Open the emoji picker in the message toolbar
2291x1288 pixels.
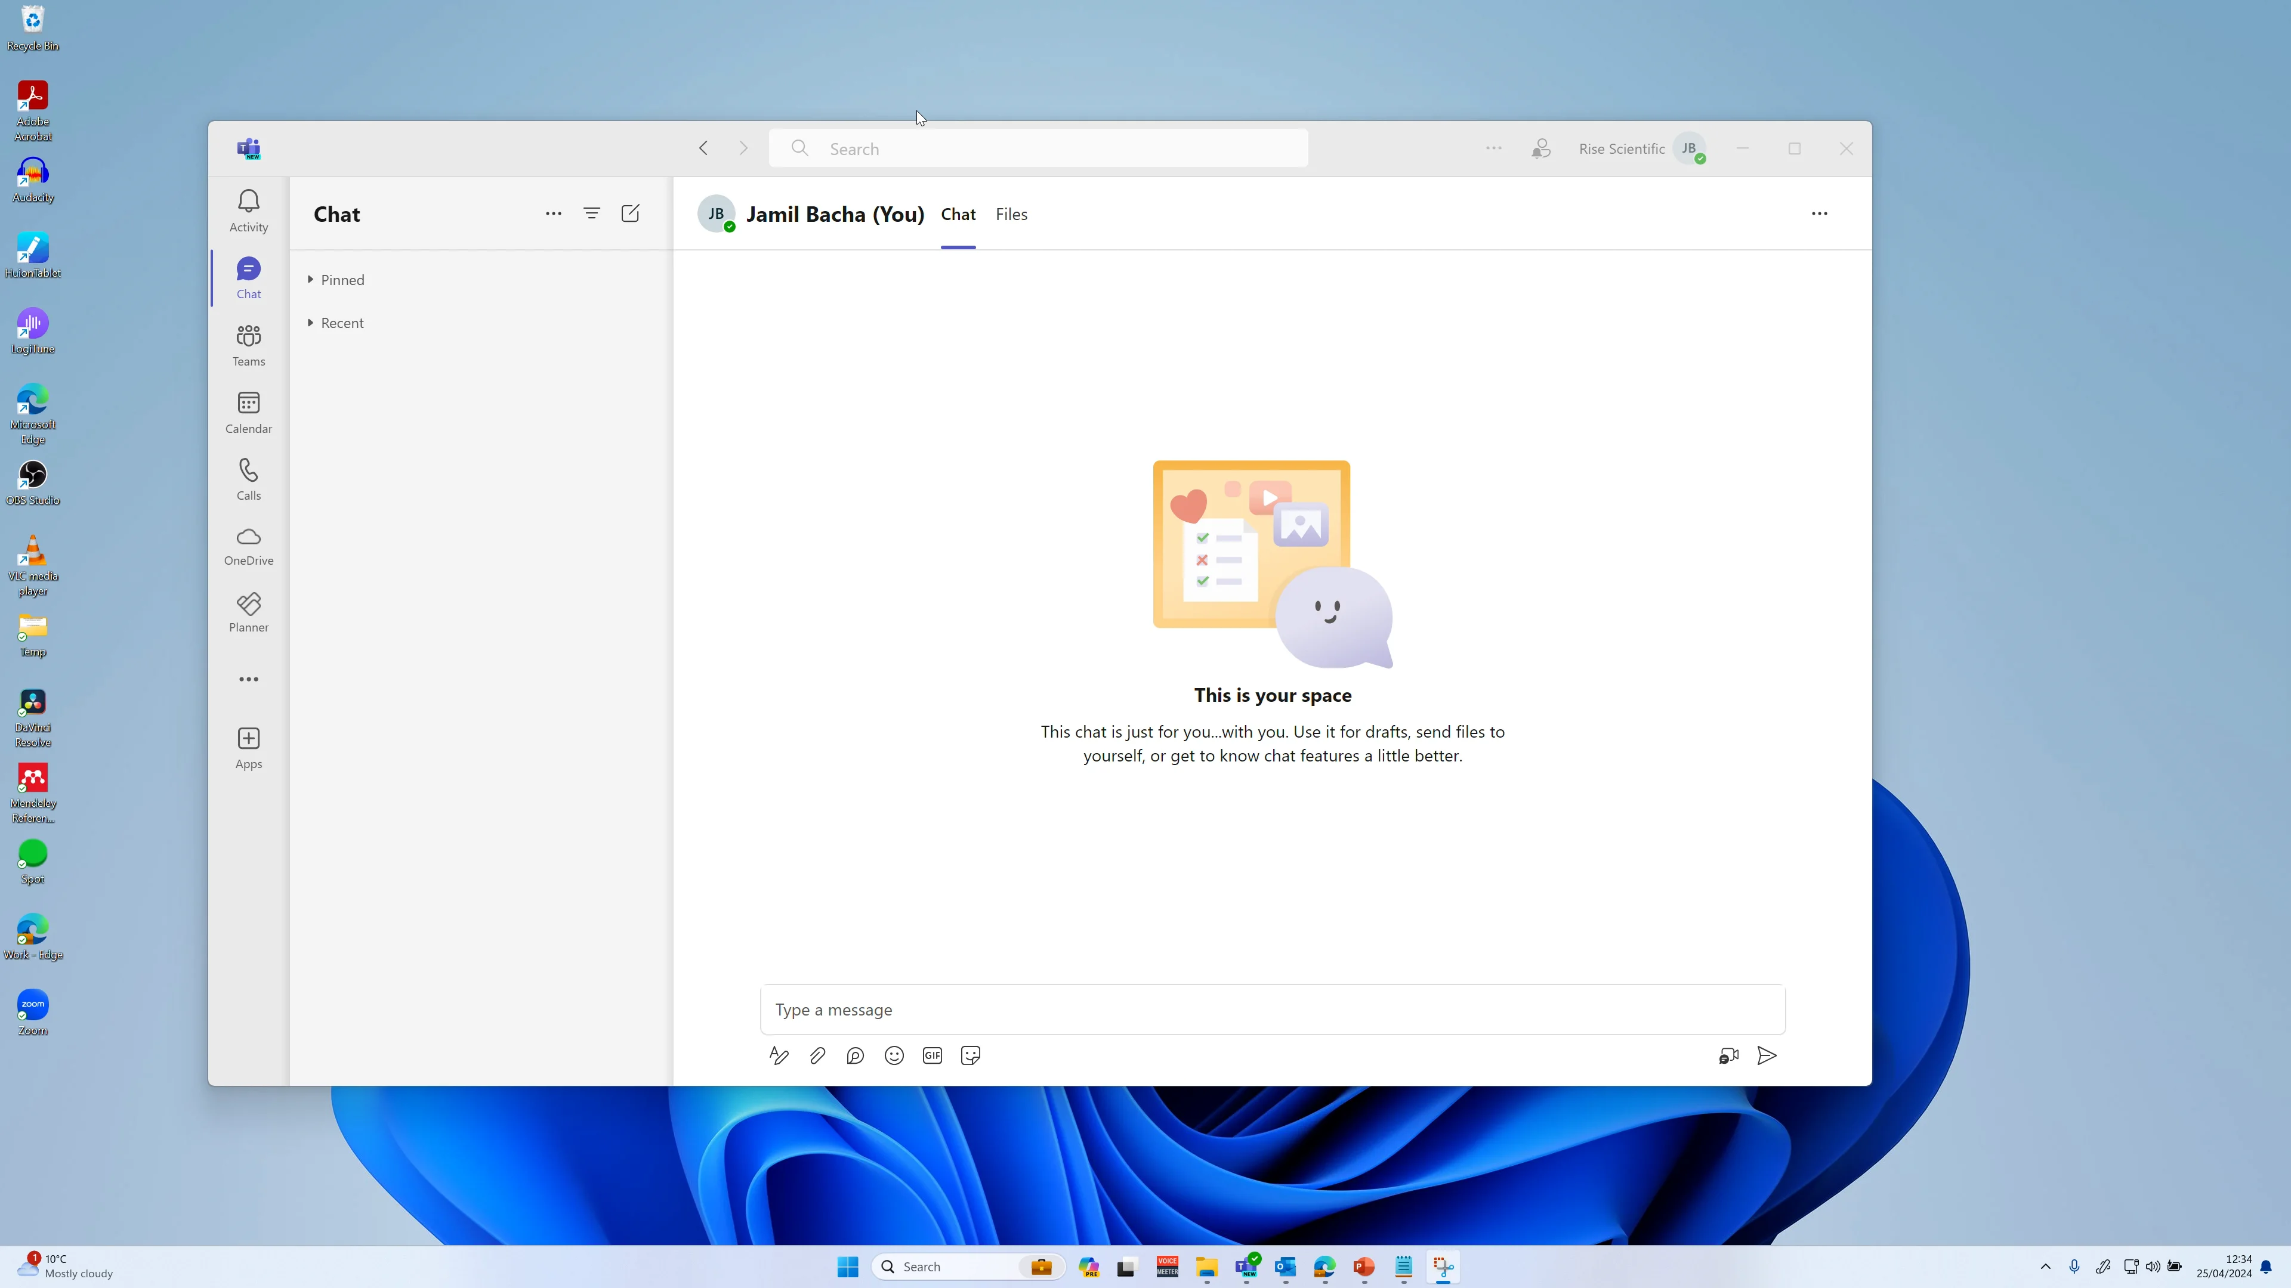pos(894,1055)
